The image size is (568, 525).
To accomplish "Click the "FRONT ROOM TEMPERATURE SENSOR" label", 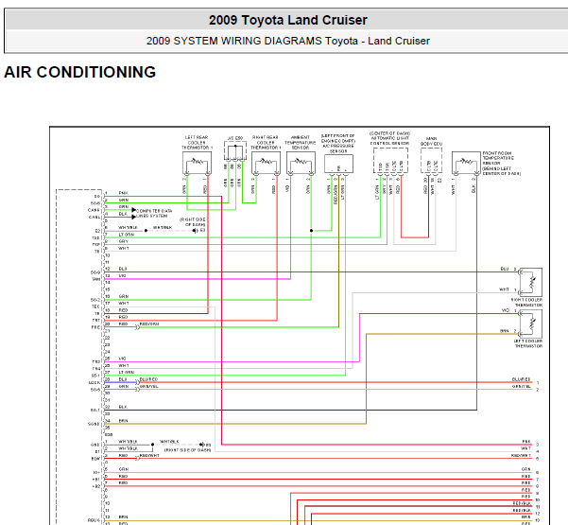I will tap(498, 158).
